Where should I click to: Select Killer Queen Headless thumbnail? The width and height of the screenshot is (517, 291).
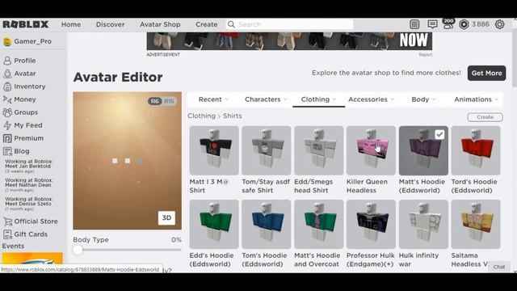tap(371, 150)
